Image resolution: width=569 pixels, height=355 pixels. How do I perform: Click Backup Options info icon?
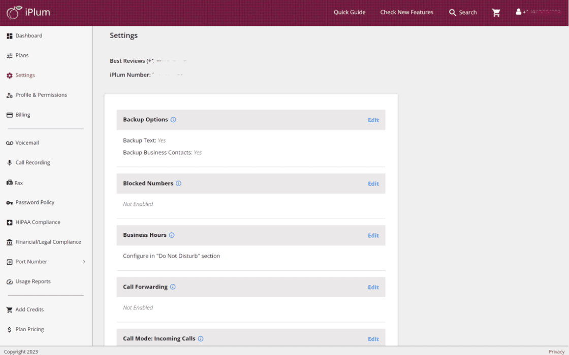coord(173,120)
